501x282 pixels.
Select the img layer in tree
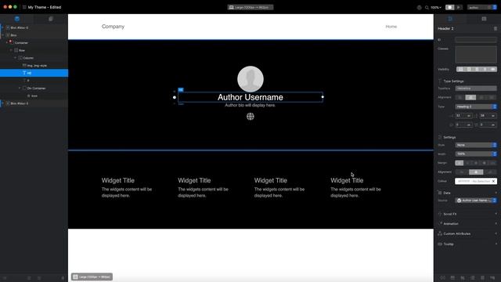pos(34,66)
